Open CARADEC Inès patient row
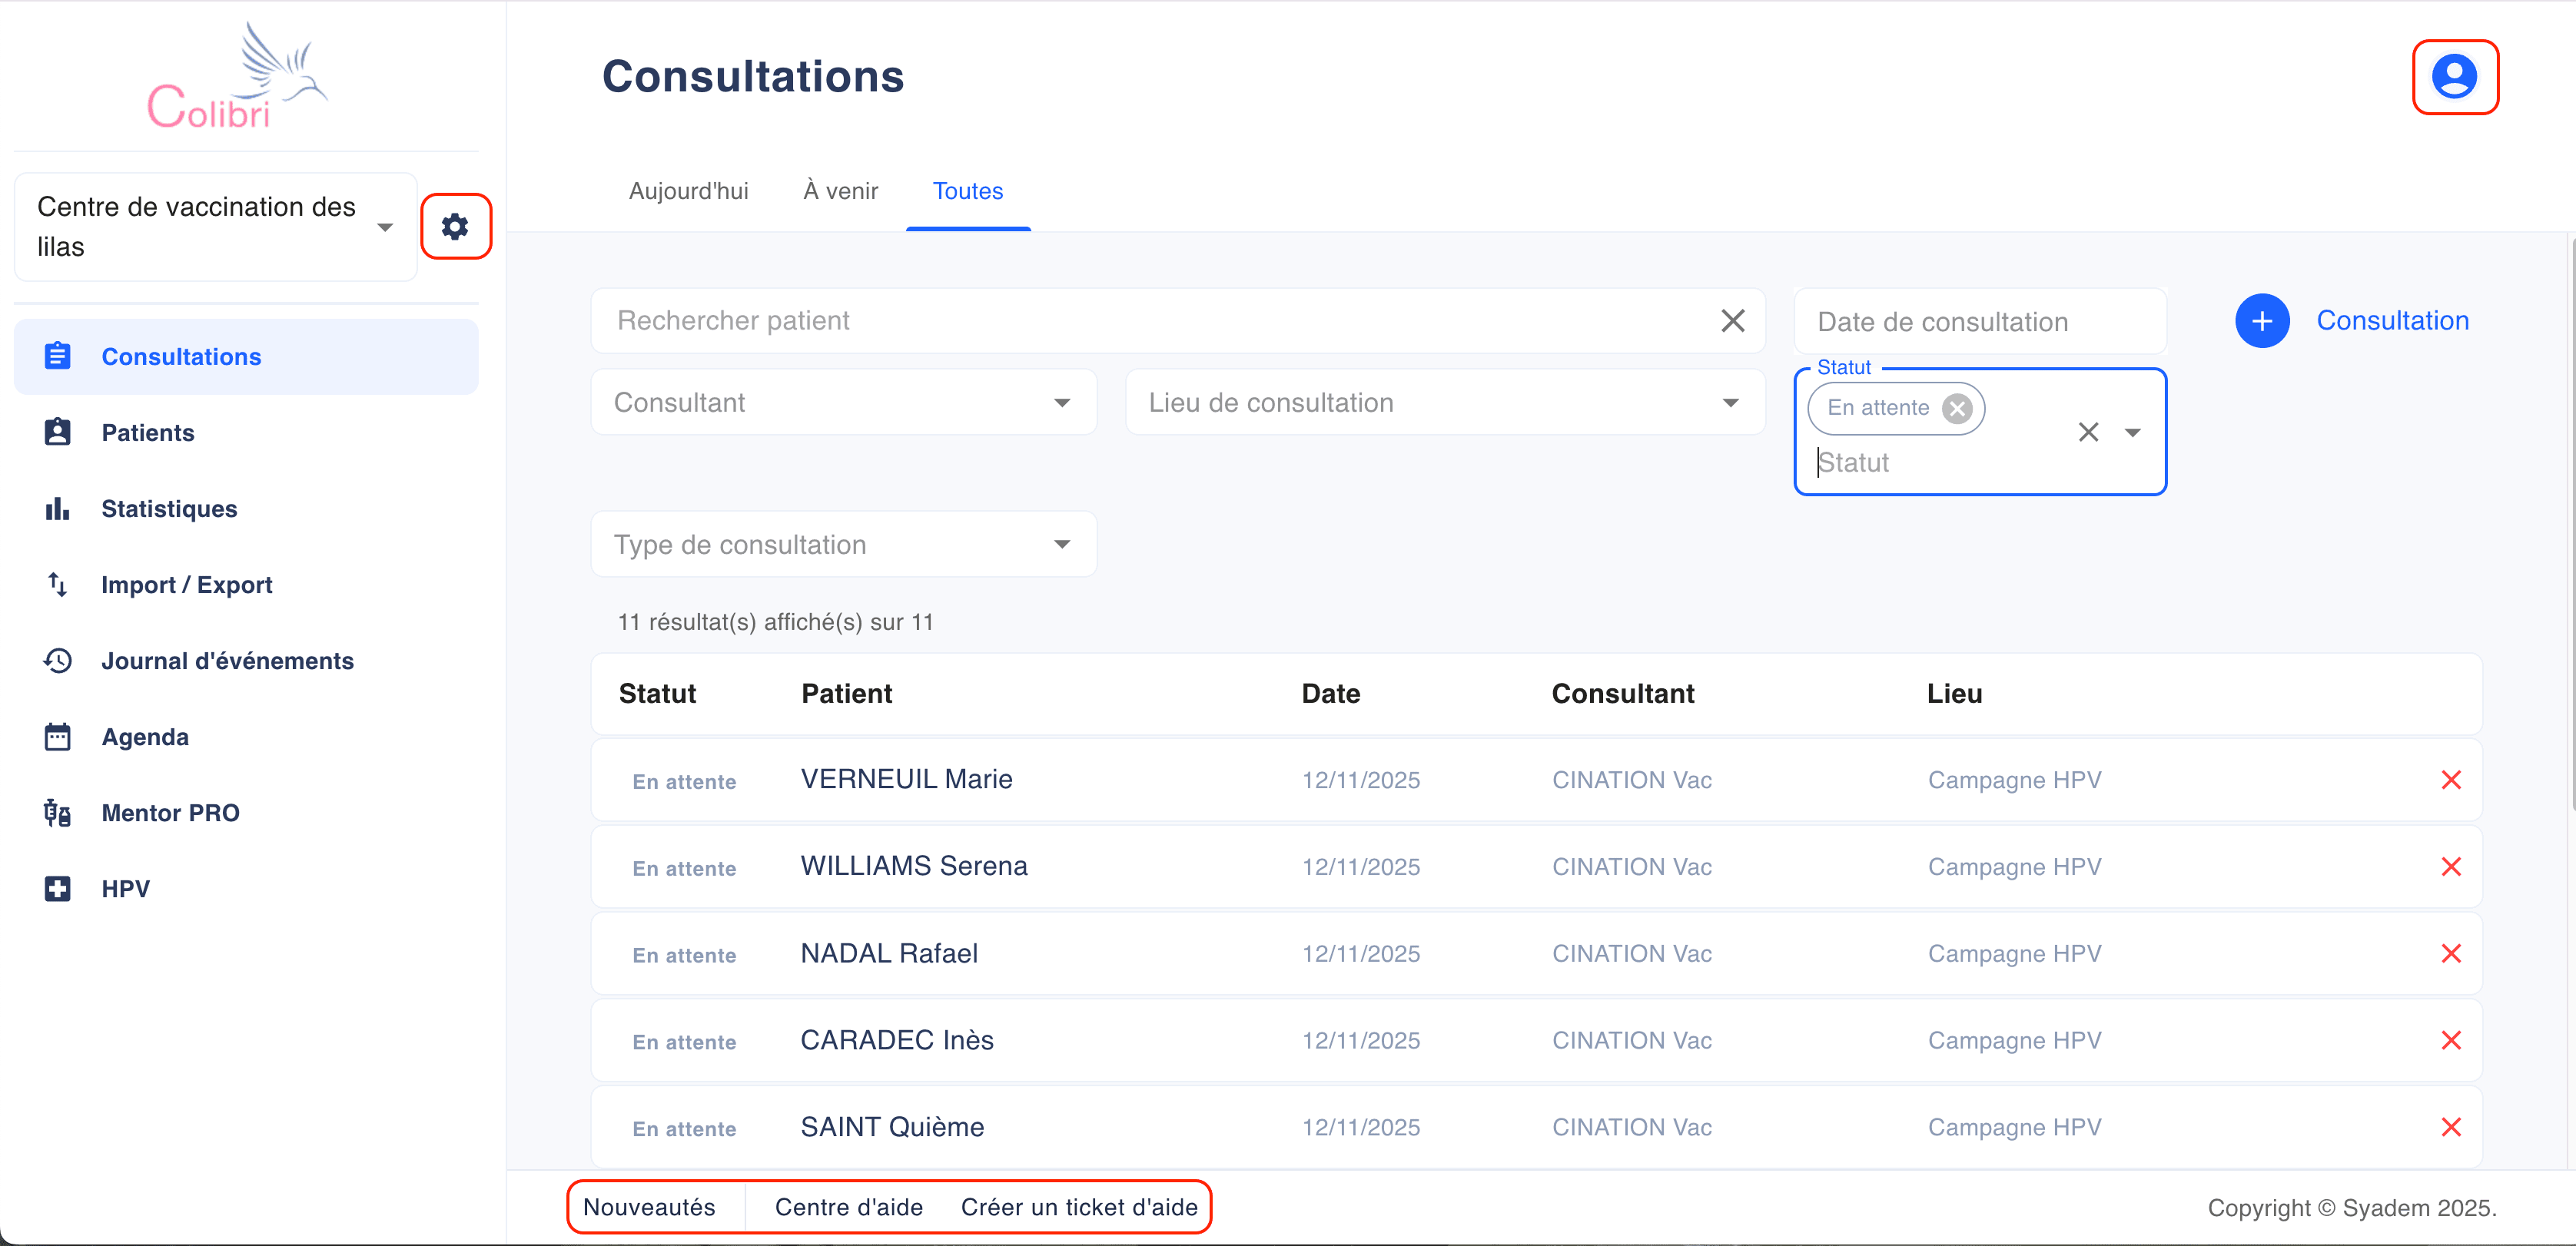2576x1246 pixels. point(1536,1040)
